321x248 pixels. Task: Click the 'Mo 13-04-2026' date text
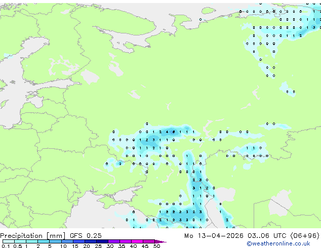point(214,236)
